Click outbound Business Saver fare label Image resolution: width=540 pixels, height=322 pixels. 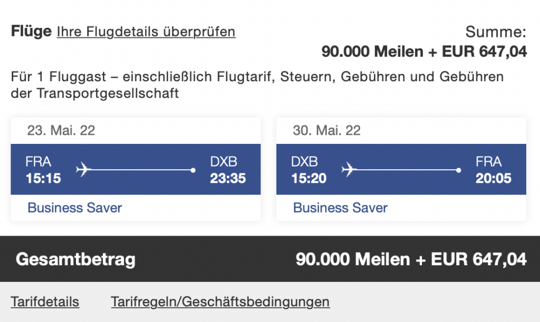pyautogui.click(x=74, y=208)
